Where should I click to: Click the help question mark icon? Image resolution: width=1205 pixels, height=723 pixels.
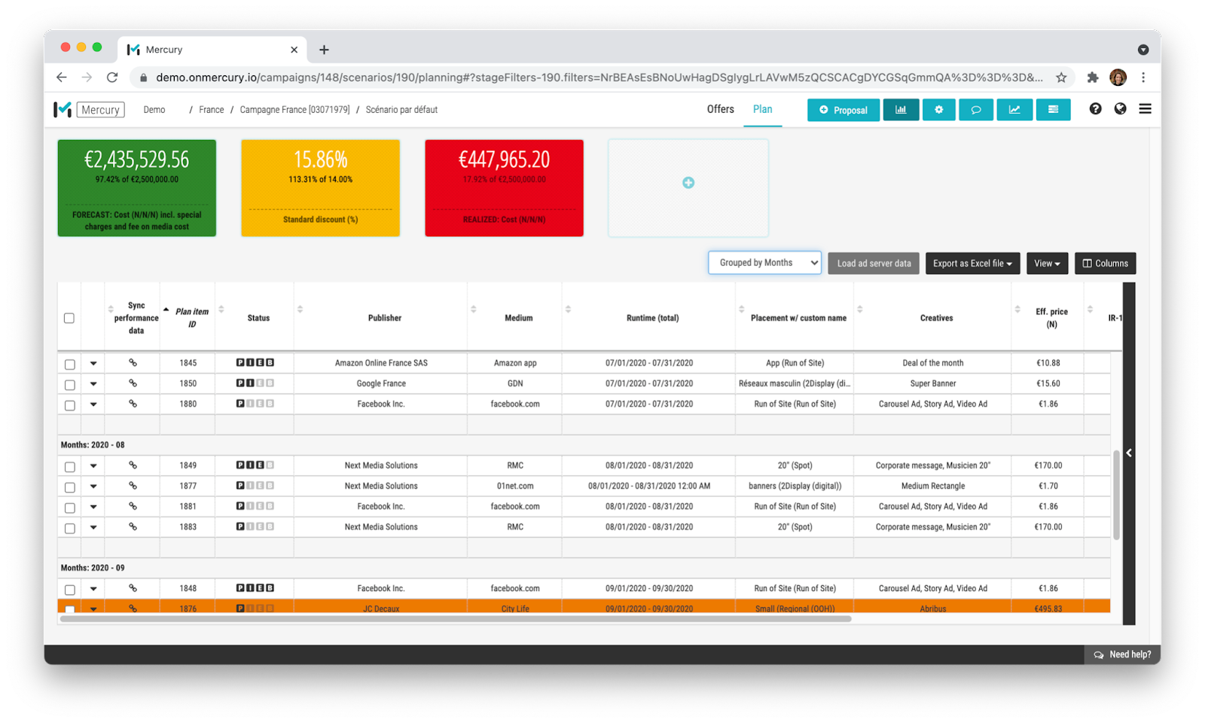click(x=1094, y=109)
